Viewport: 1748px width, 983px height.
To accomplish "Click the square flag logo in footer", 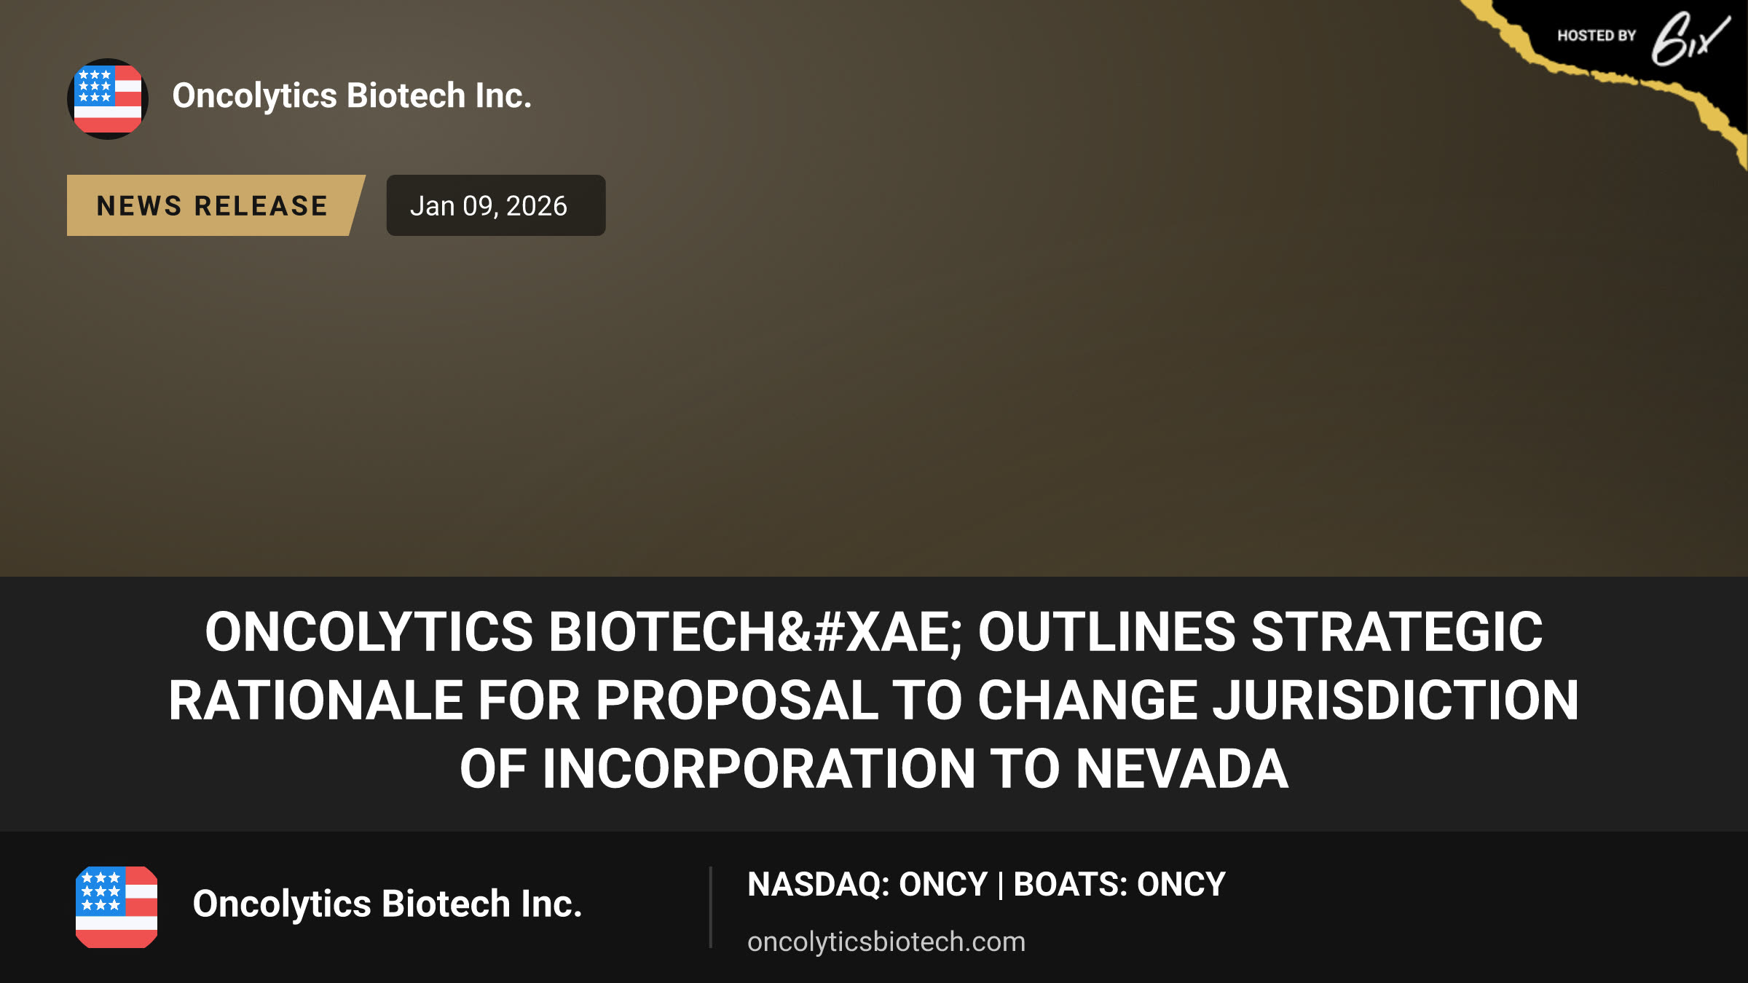I will 117,907.
